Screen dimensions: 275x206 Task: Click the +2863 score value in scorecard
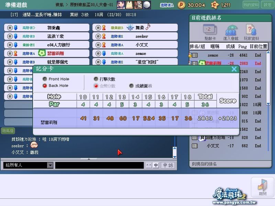click(x=228, y=118)
